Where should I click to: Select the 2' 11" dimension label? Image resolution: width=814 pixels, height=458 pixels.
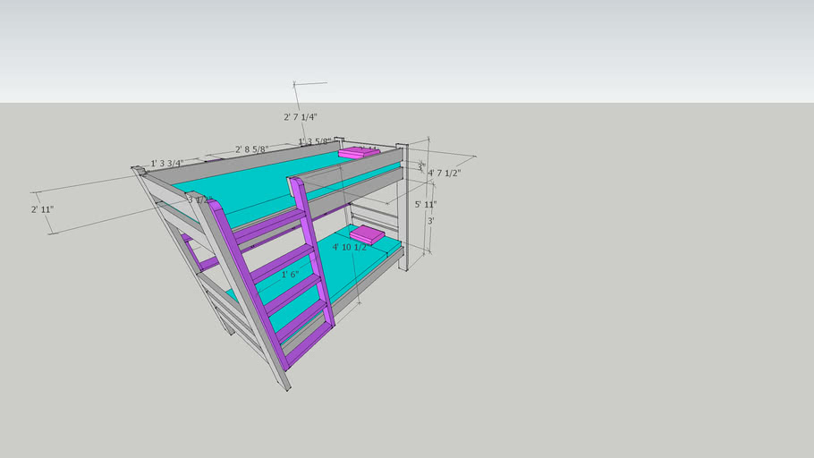pyautogui.click(x=42, y=209)
